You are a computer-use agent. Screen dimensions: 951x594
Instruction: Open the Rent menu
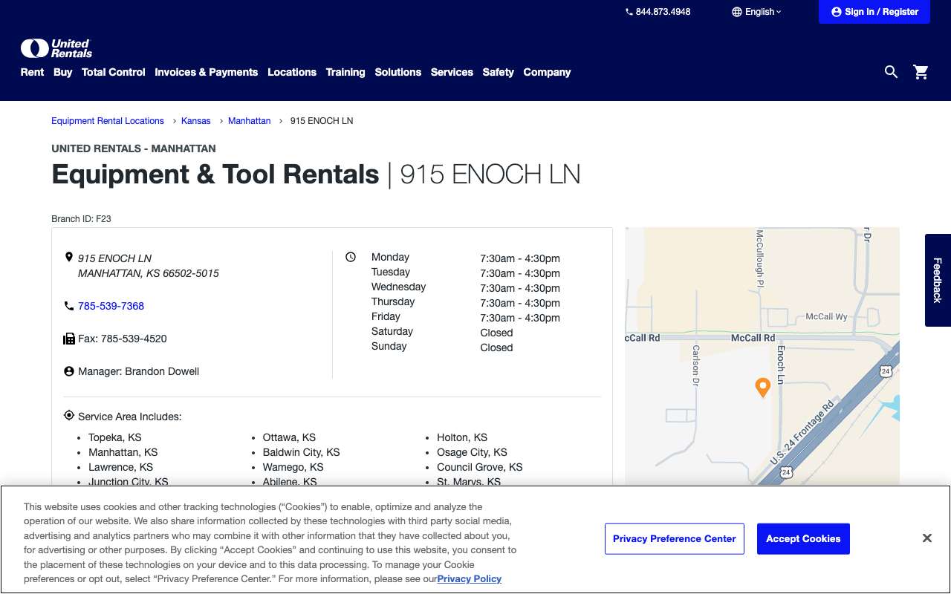pyautogui.click(x=32, y=72)
